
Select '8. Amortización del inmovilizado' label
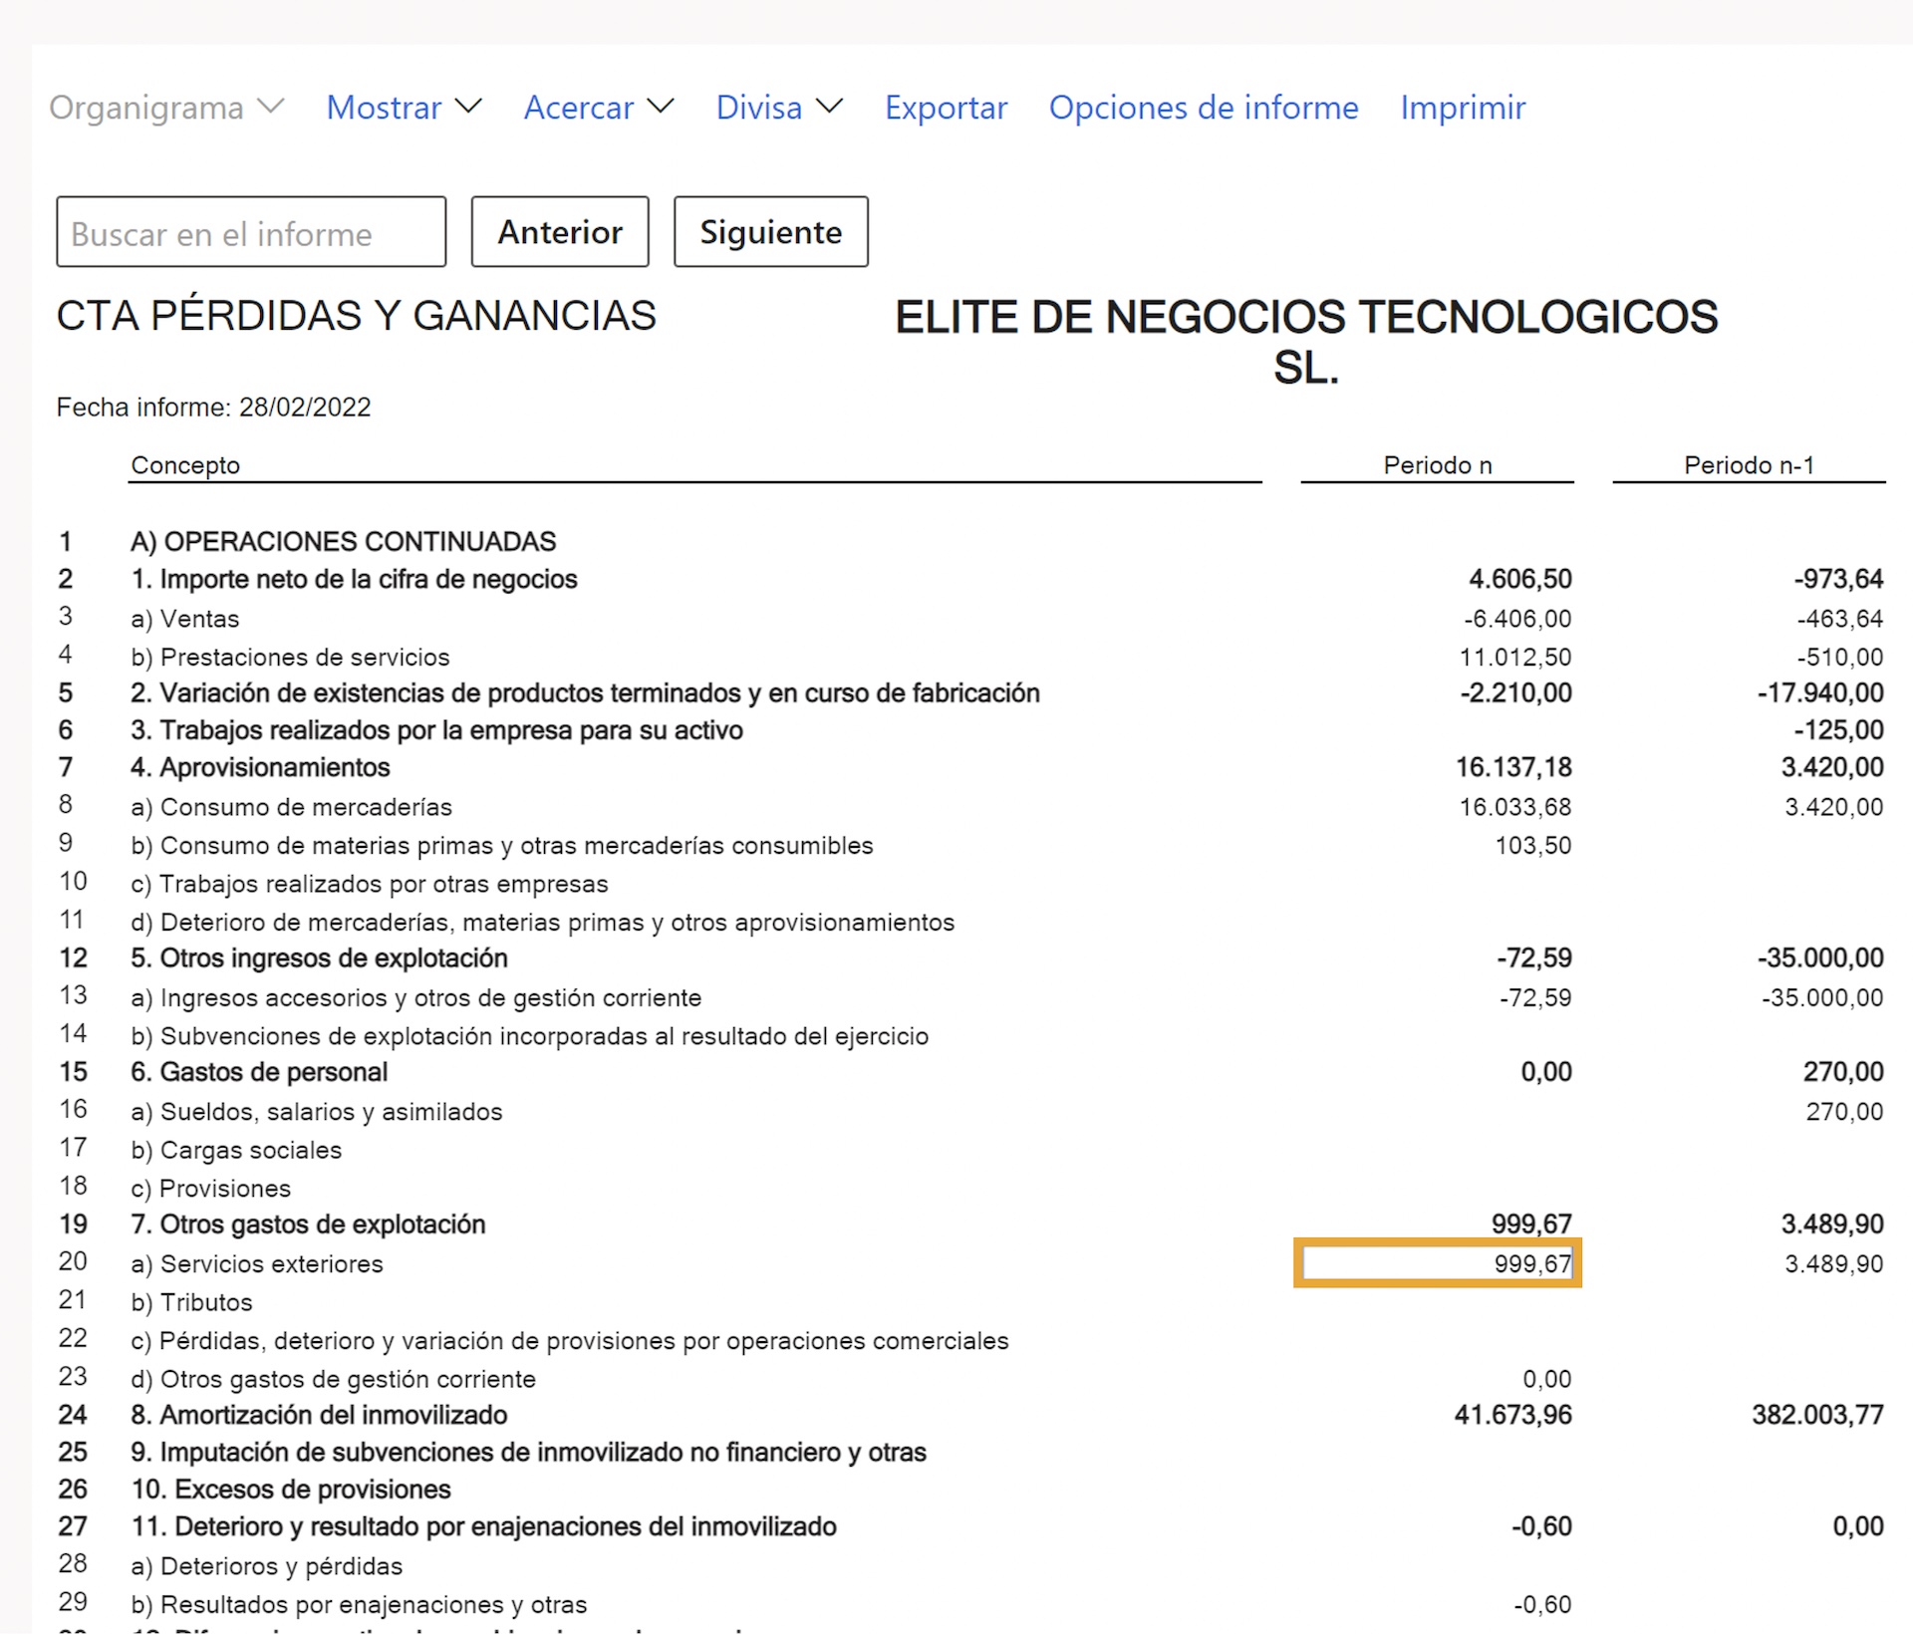[319, 1416]
